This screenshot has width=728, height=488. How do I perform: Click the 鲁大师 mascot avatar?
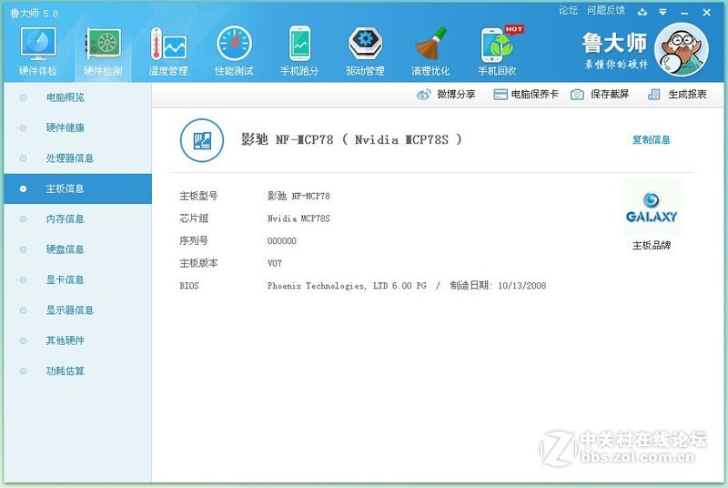[x=682, y=50]
